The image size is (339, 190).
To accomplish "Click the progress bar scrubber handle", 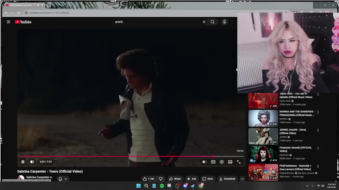I will tap(214, 156).
